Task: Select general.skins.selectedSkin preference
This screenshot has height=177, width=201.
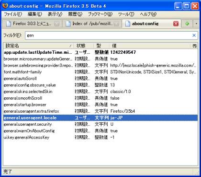Action: click(x=100, y=92)
